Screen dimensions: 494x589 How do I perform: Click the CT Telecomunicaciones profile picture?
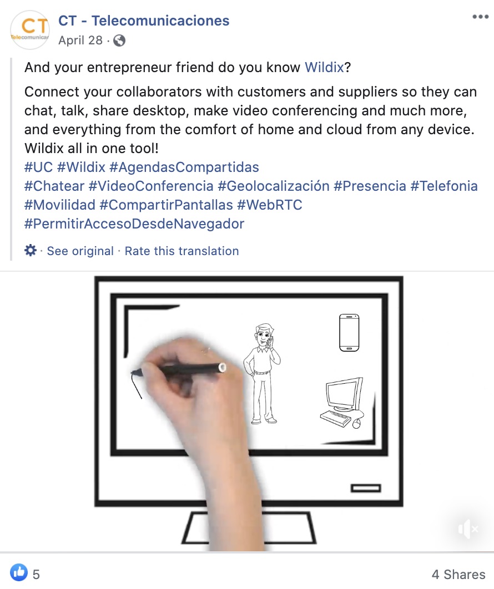[x=30, y=30]
